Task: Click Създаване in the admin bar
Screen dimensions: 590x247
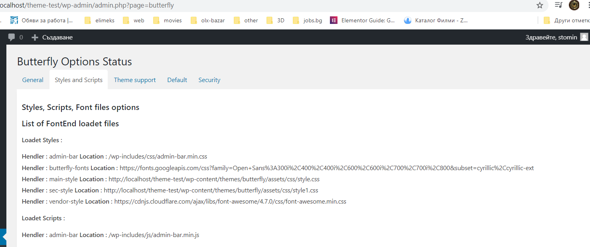Action: pos(57,37)
